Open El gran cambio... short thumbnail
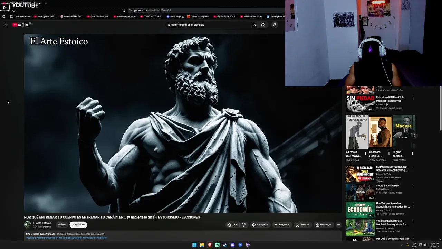 click(404, 132)
